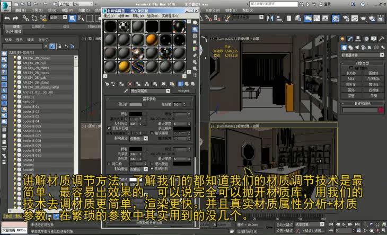Open the Modes menu in Material Editor

coord(109,16)
